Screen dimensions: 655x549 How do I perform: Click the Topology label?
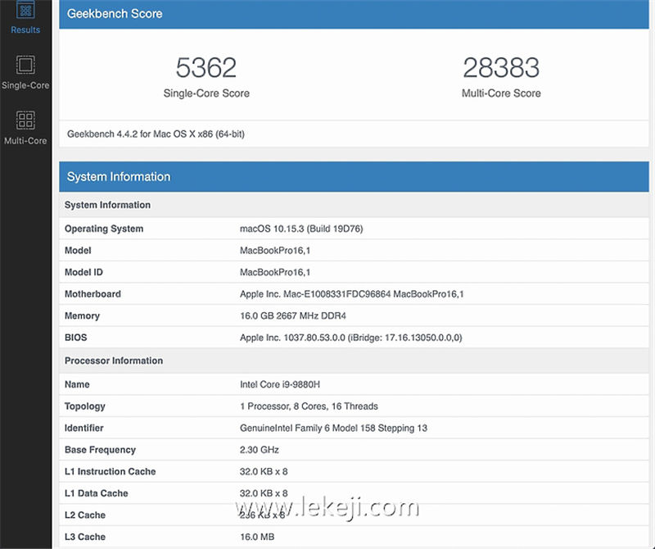point(85,406)
